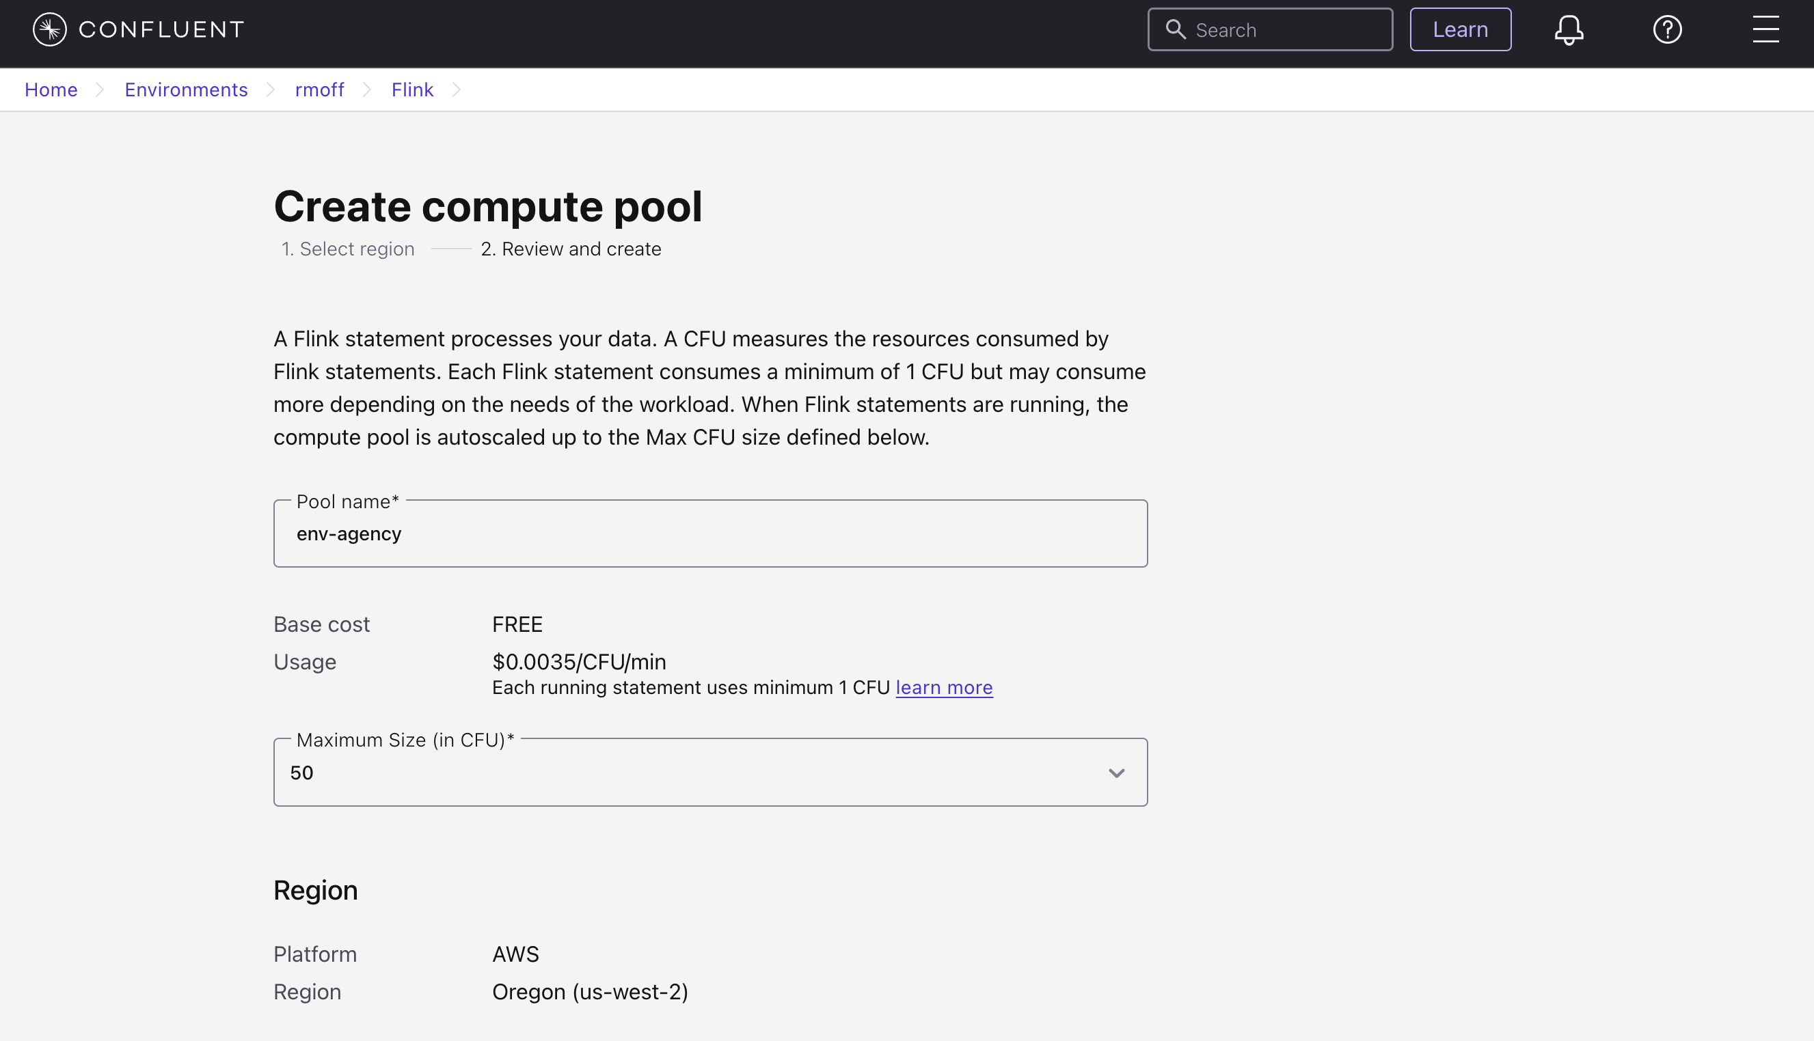The height and width of the screenshot is (1041, 1814).
Task: Click the Learn button
Action: pos(1460,29)
